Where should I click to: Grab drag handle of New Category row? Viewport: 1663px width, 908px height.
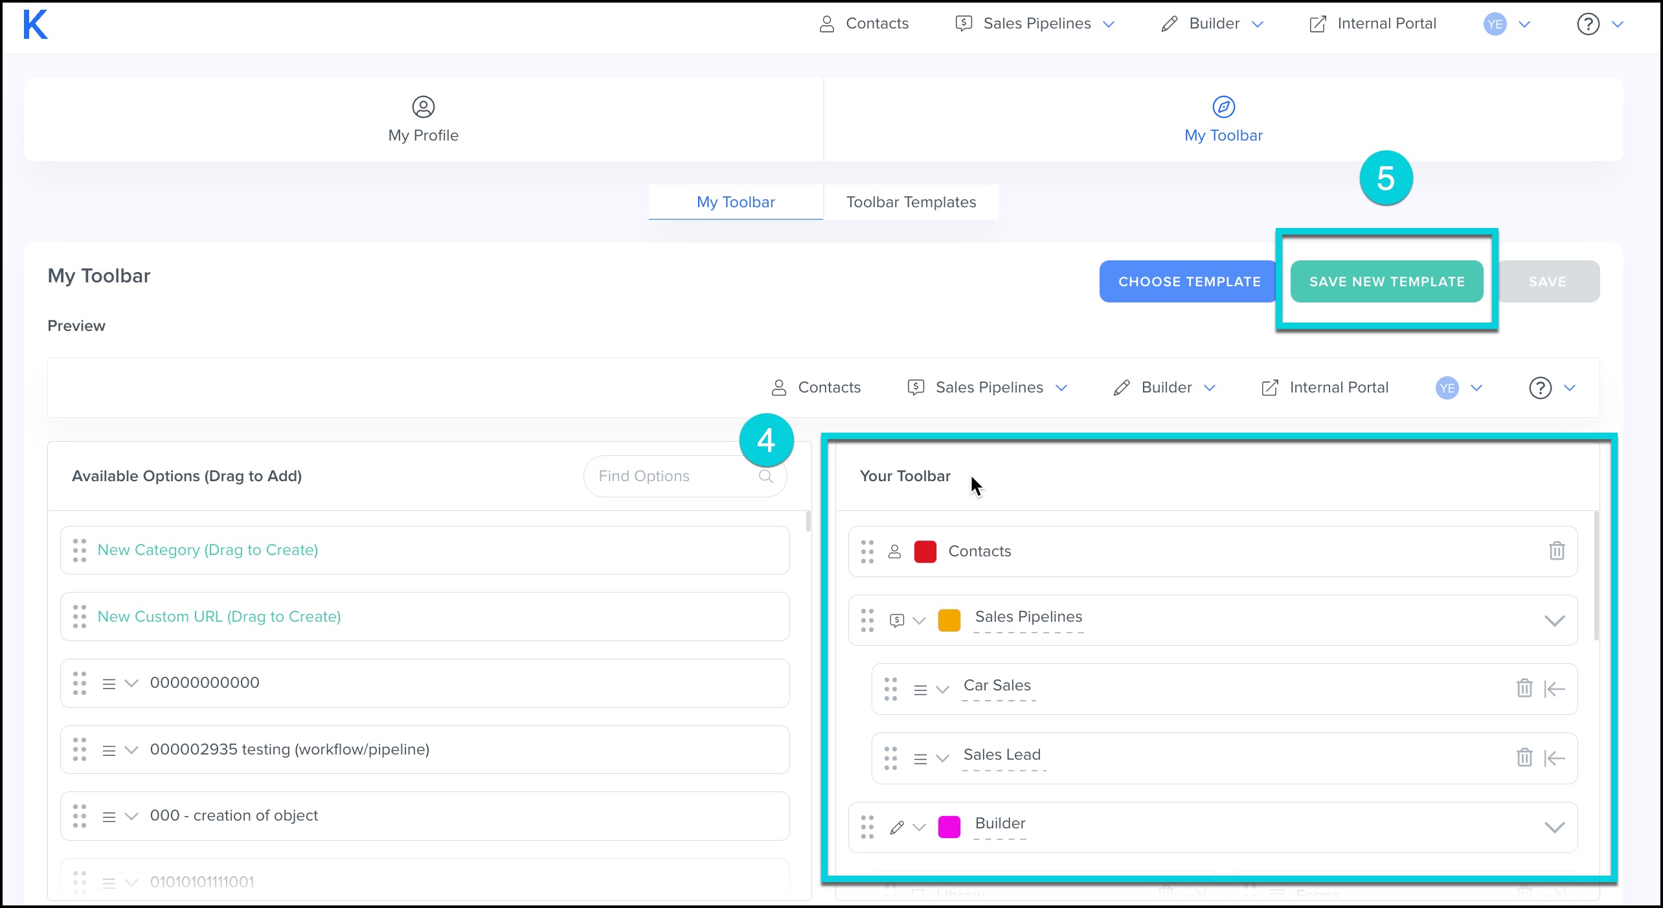pyautogui.click(x=80, y=550)
